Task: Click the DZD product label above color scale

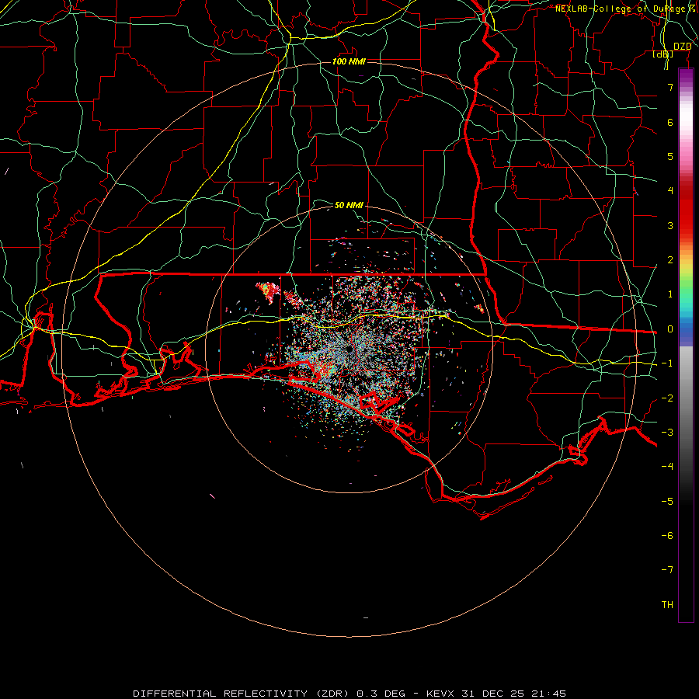Action: 682,47
